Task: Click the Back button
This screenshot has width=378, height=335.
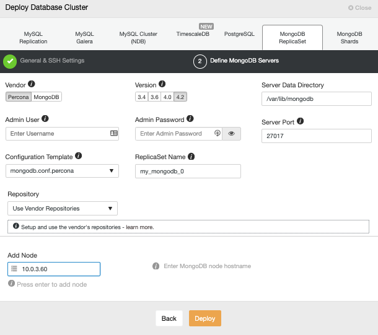Action: (x=169, y=318)
